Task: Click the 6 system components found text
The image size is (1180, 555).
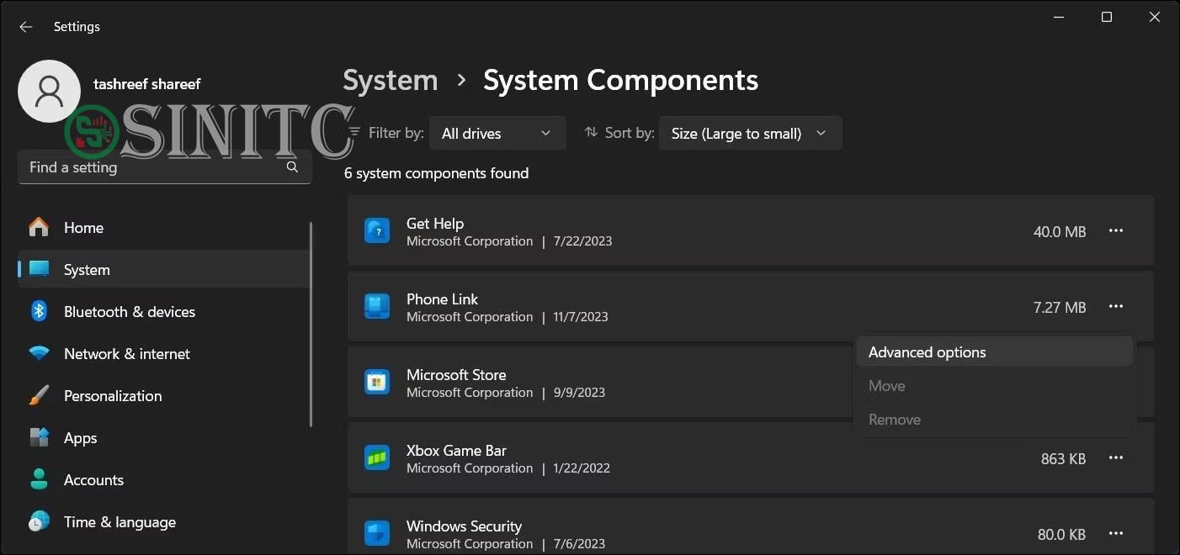Action: tap(437, 173)
